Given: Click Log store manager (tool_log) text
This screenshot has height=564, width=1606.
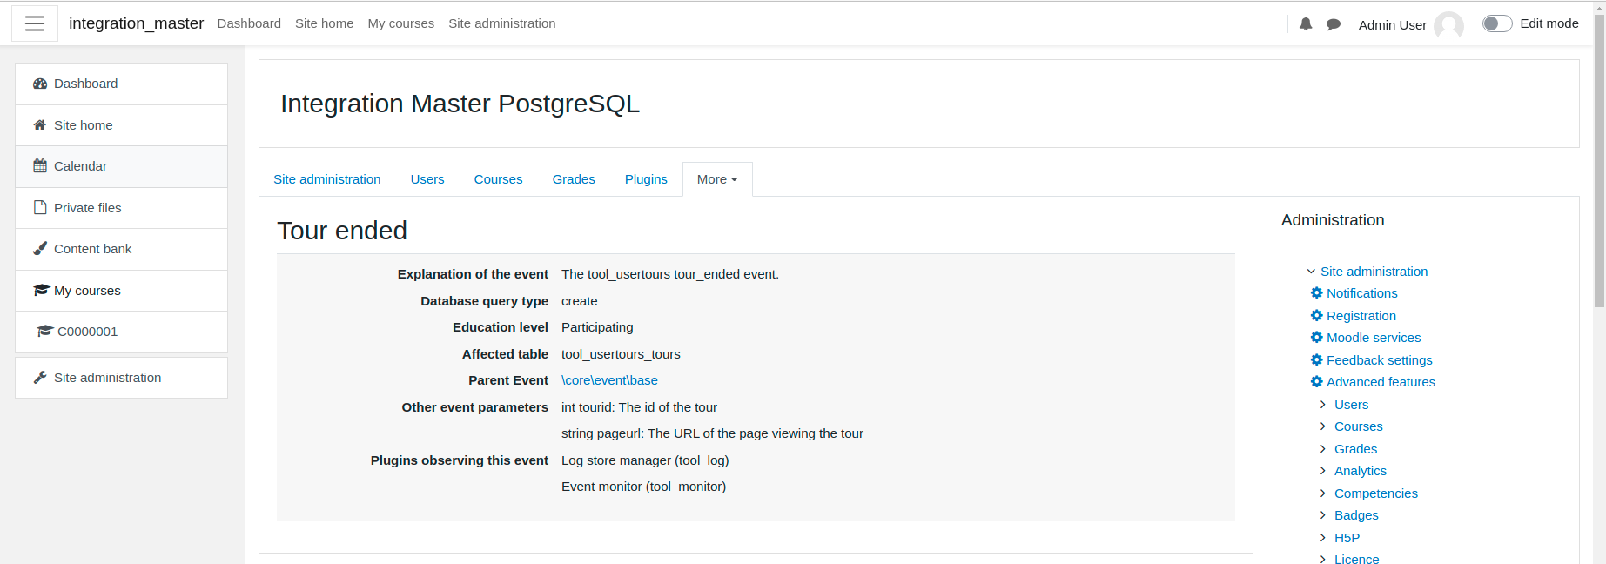Looking at the screenshot, I should (x=645, y=460).
